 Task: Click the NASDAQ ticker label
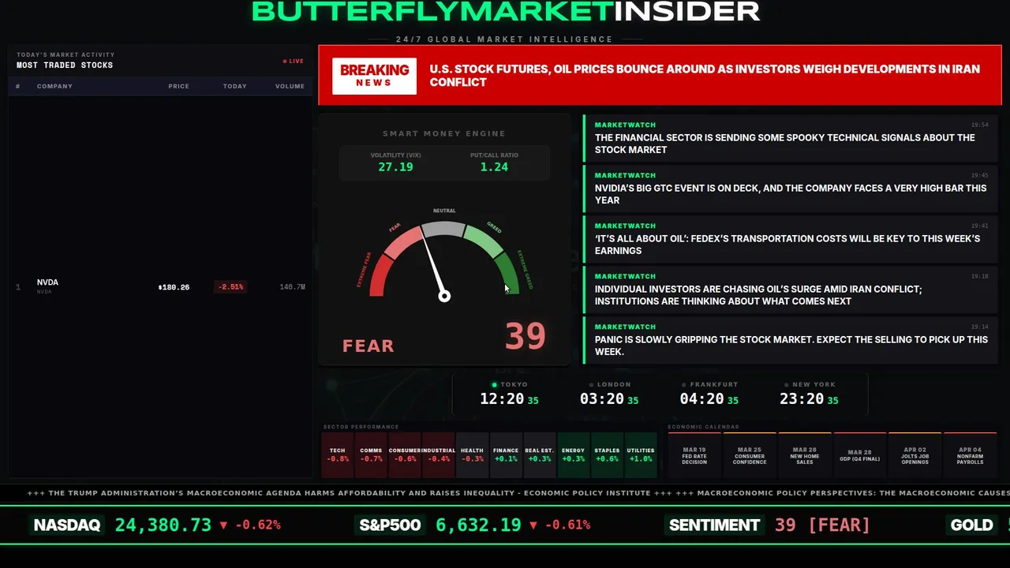tap(67, 525)
